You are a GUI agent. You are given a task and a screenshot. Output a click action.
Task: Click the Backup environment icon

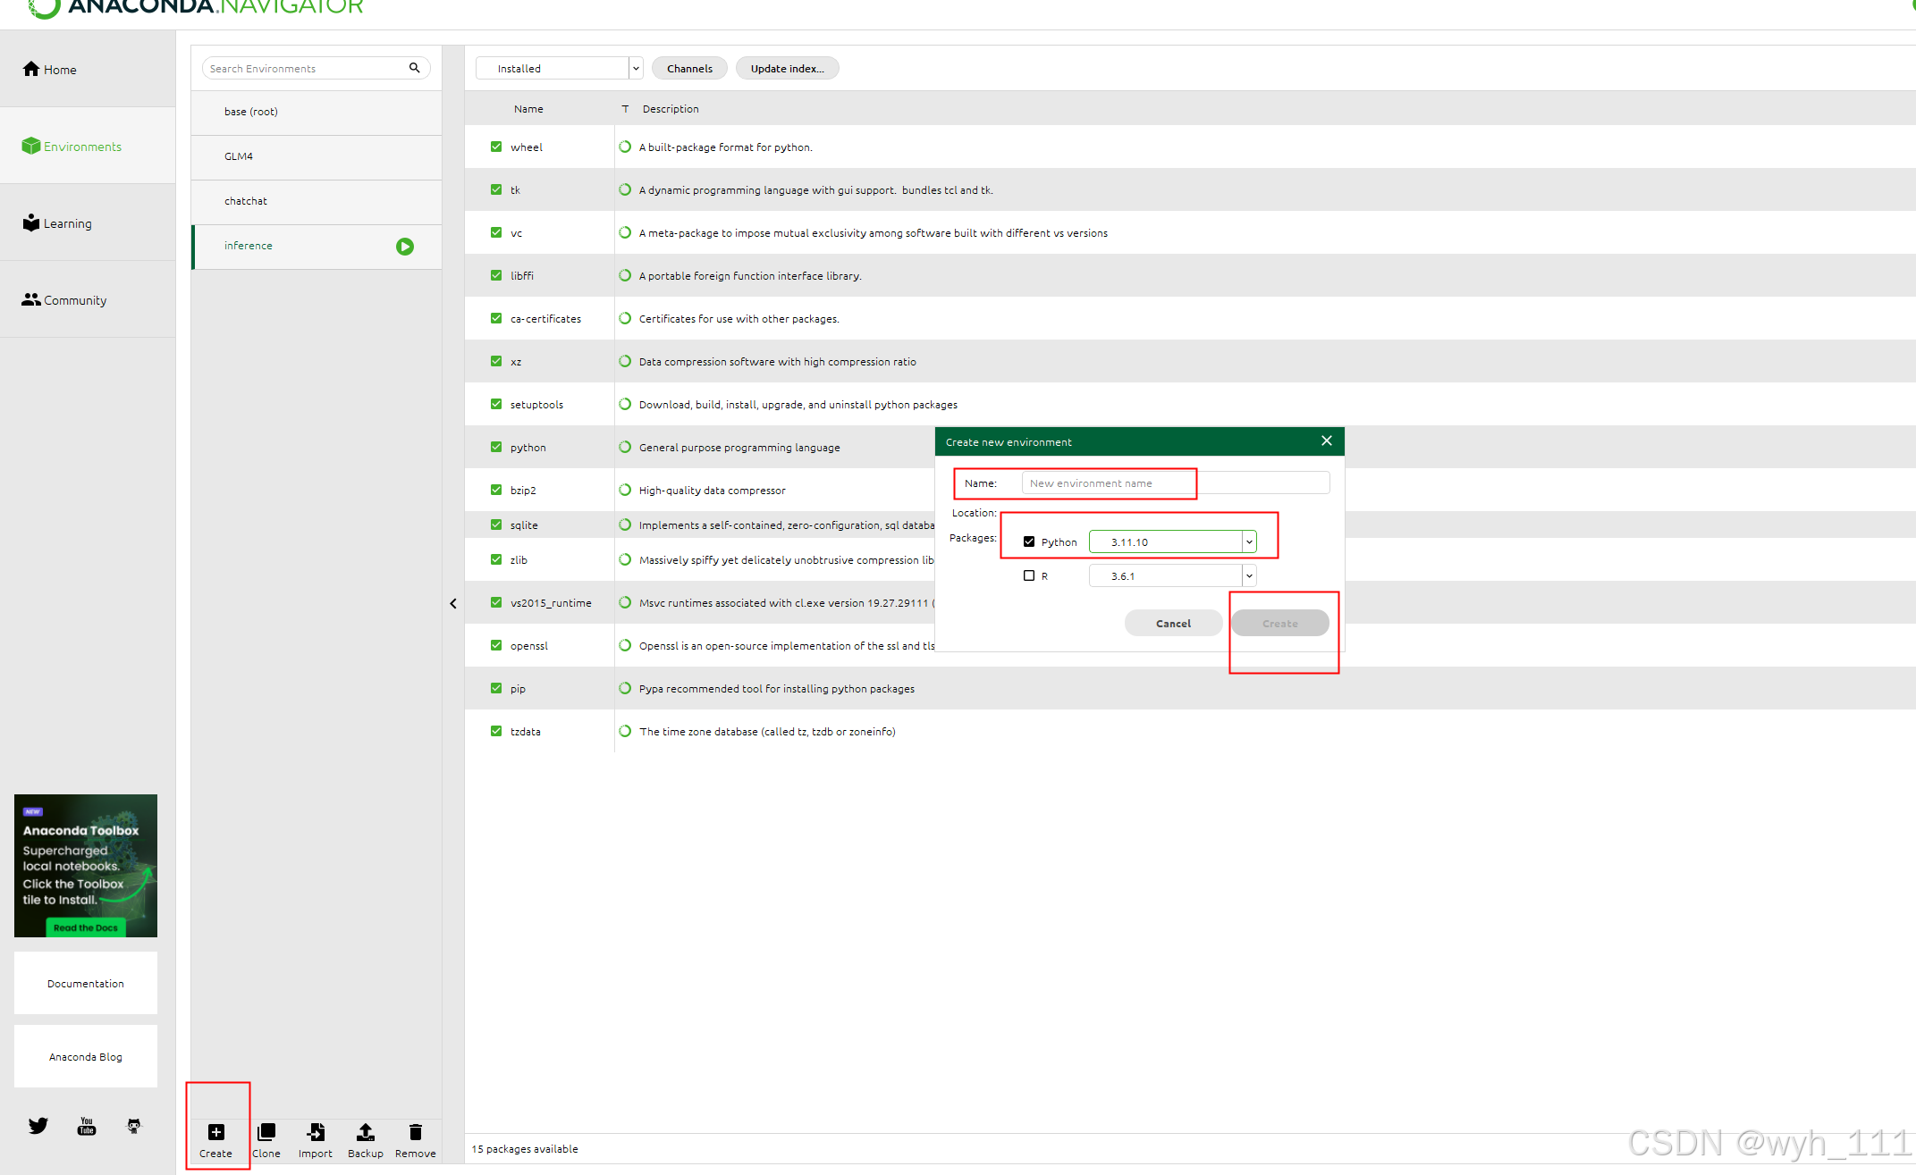[365, 1132]
